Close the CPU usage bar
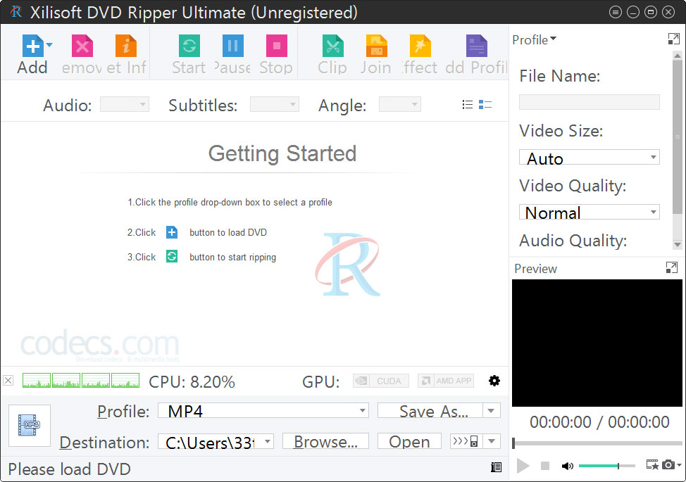The height and width of the screenshot is (482, 686). tap(8, 380)
